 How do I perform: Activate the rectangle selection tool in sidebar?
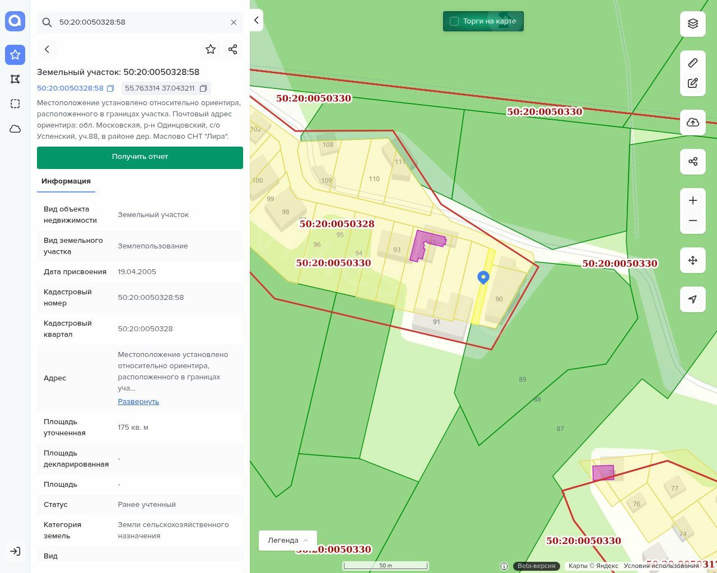tap(15, 104)
